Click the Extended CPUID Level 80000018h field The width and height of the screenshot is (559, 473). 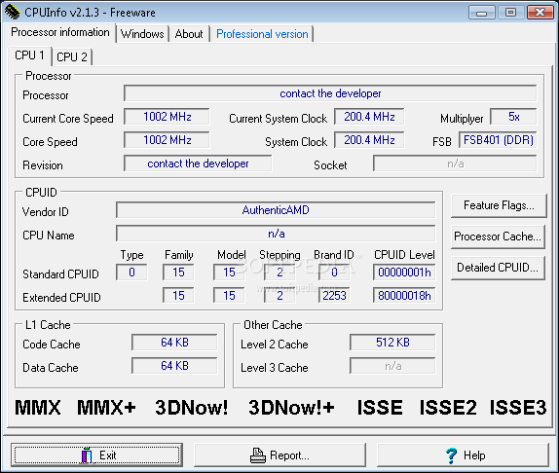tap(404, 296)
